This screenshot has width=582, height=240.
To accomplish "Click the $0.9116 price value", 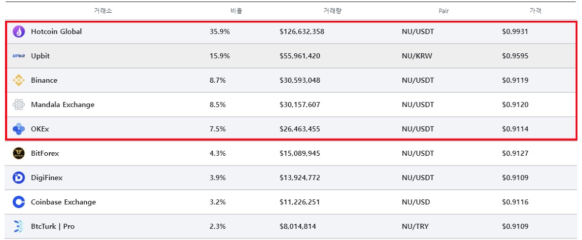I will pos(515,202).
